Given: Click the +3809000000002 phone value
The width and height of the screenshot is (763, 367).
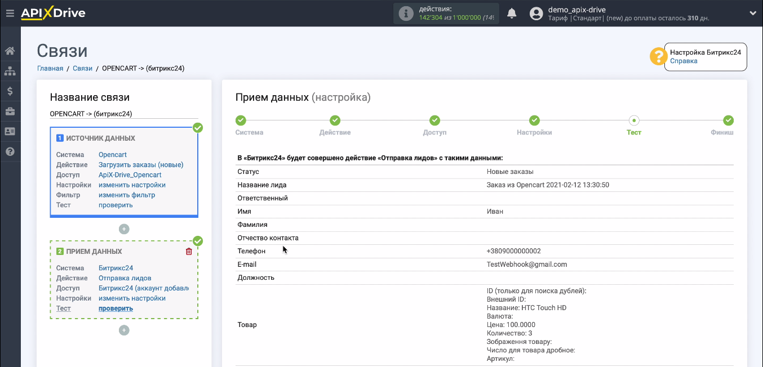Looking at the screenshot, I should 513,251.
